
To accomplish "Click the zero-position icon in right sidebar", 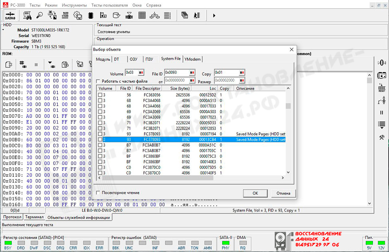I will click(381, 63).
